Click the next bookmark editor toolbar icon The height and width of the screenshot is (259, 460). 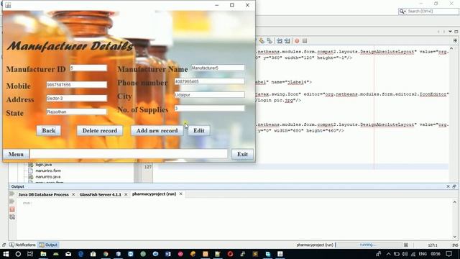[262, 41]
